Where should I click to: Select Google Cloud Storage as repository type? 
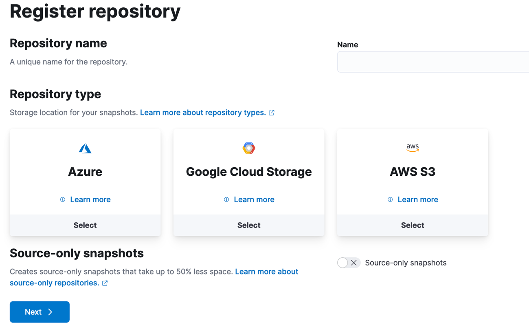point(249,225)
